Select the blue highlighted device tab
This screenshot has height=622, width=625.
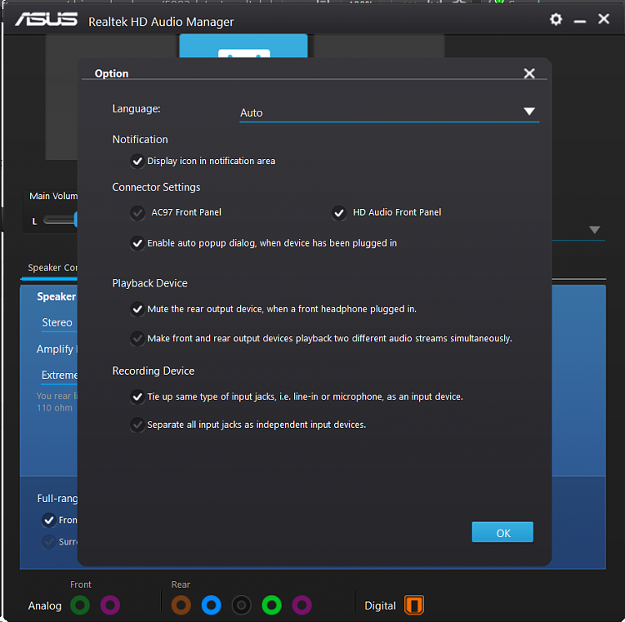(x=243, y=46)
